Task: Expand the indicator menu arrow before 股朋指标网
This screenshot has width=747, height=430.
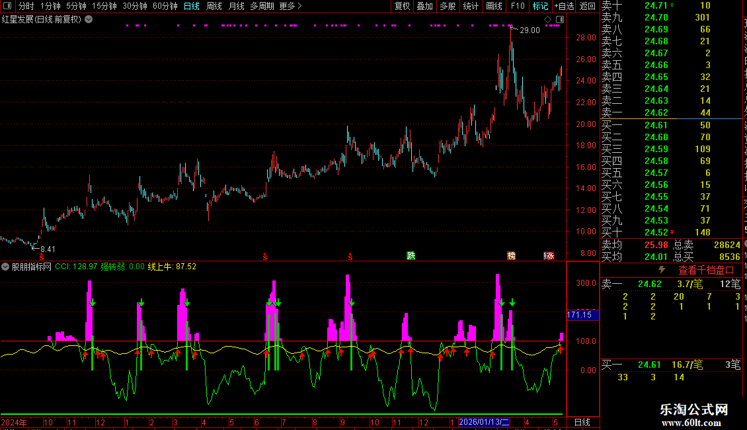Action: pyautogui.click(x=5, y=267)
